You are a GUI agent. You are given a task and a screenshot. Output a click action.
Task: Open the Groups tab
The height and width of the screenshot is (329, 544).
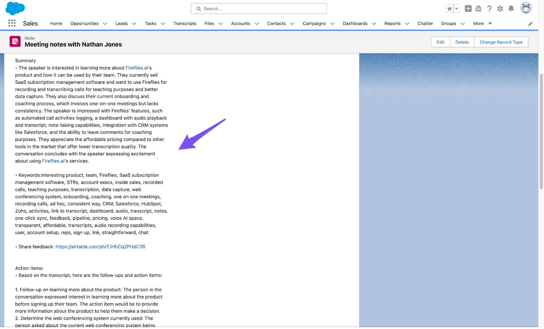[x=448, y=23]
